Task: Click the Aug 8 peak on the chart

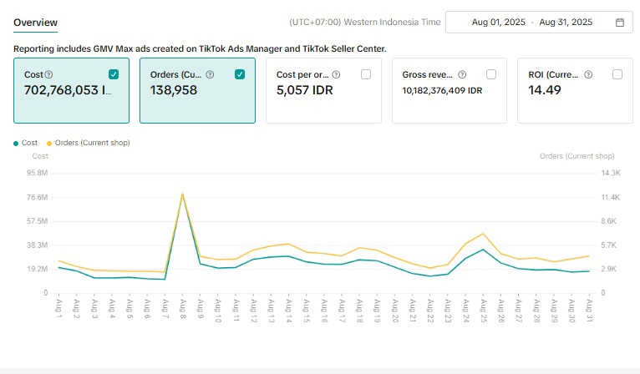Action: coord(182,195)
